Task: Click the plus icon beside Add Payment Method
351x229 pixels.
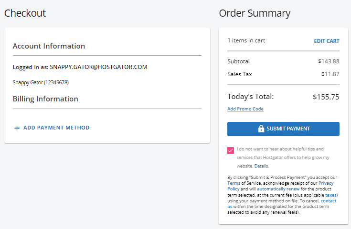Action: 17,128
